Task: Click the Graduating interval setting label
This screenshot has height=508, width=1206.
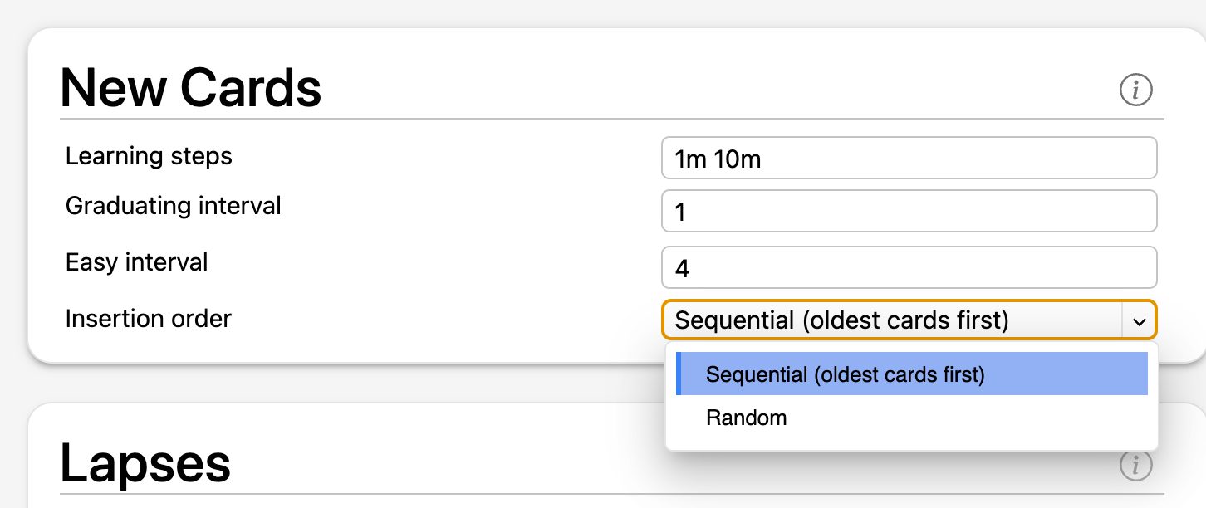Action: click(174, 206)
